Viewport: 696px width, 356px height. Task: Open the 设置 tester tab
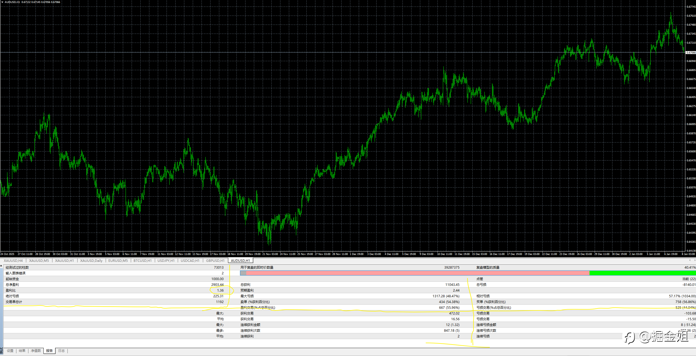pyautogui.click(x=10, y=351)
